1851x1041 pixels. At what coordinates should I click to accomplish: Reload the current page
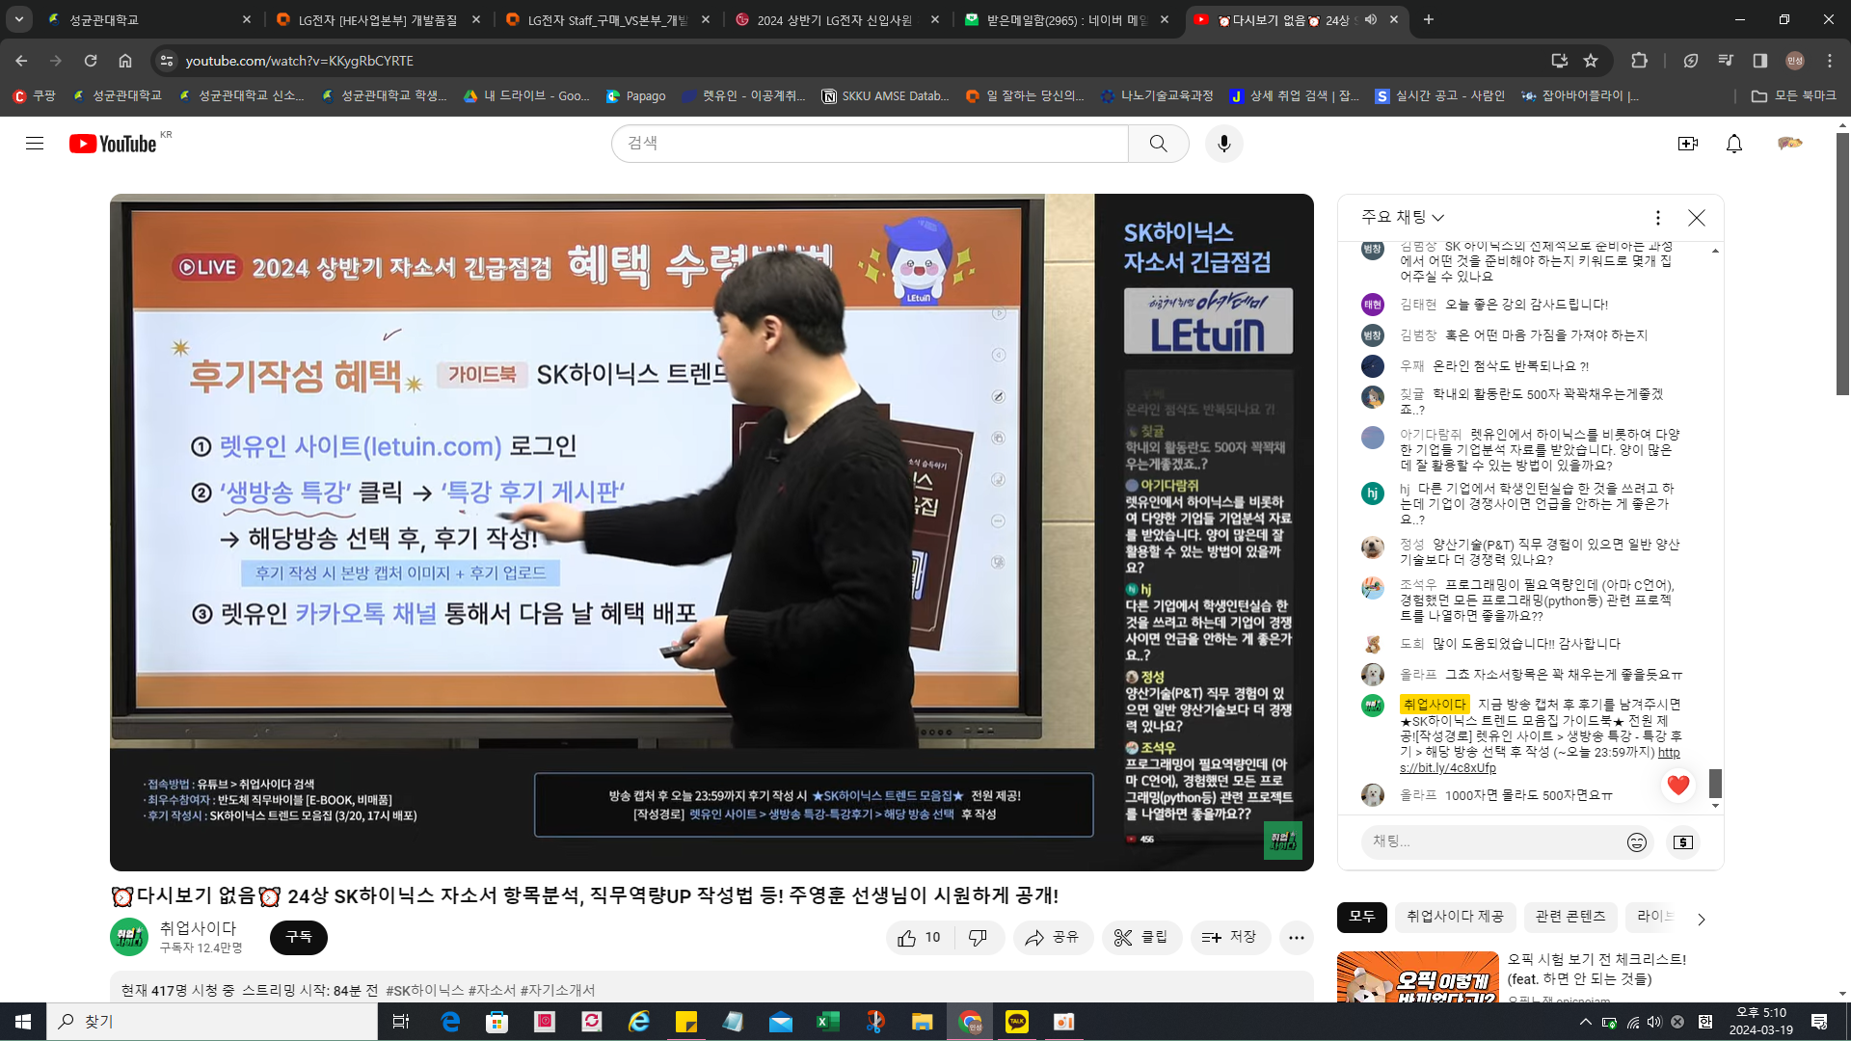(91, 61)
